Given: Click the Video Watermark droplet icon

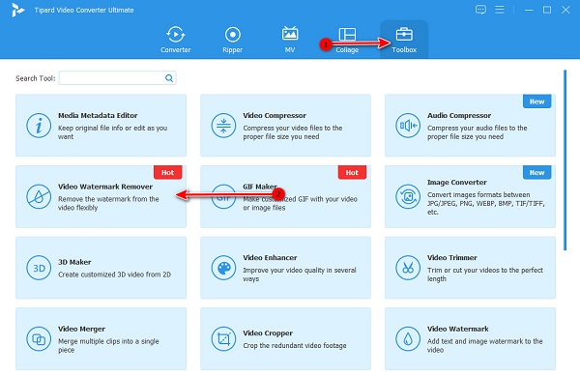Looking at the screenshot, I should pos(408,338).
